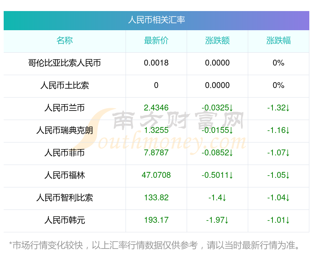The image size is (313, 257).
Task: Click the 7.8787 price value
Action: pos(156,153)
